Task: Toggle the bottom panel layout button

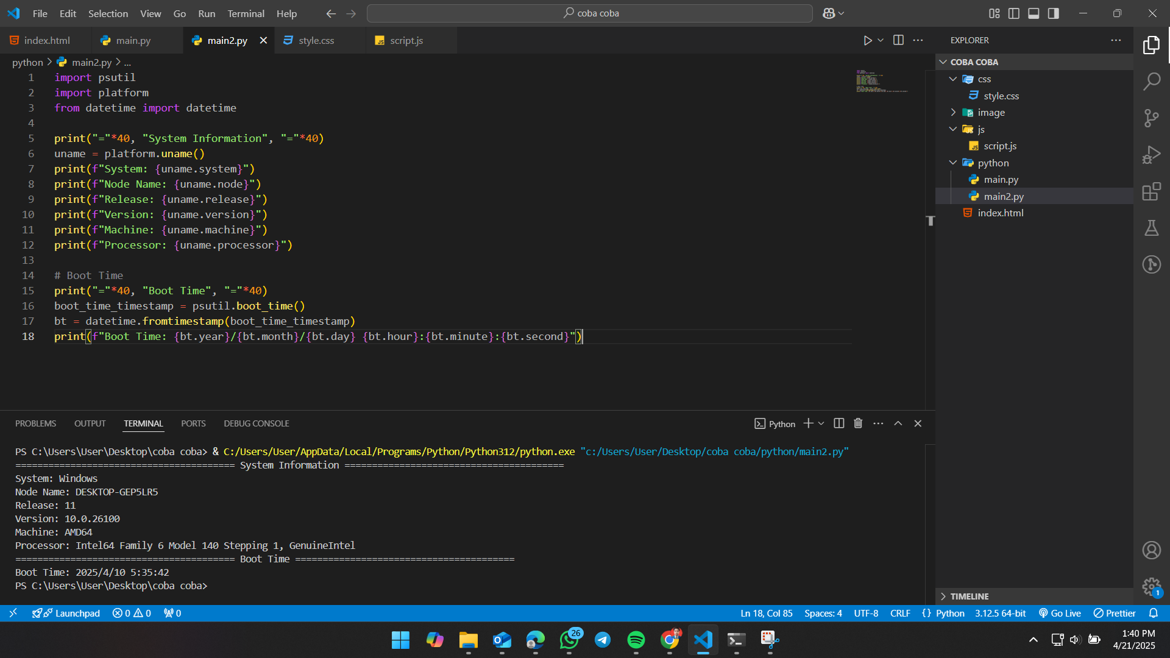Action: [x=1033, y=13]
